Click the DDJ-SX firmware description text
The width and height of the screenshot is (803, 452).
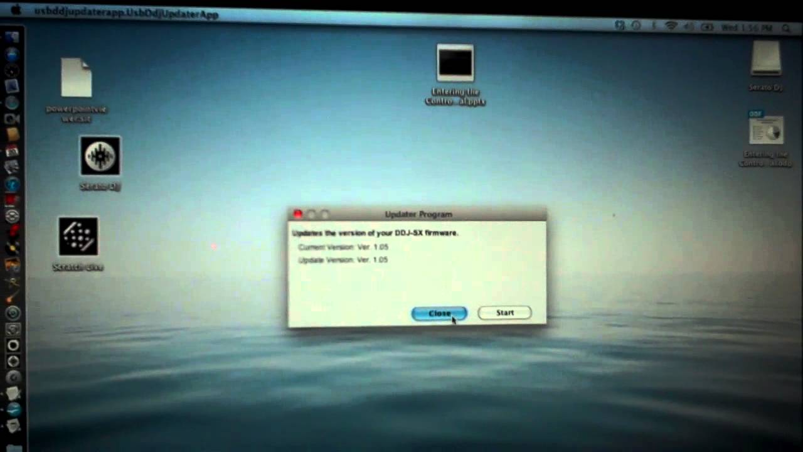click(x=375, y=233)
